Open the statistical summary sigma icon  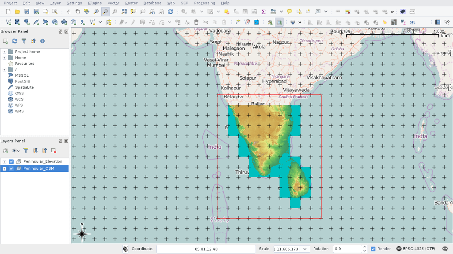pyautogui.click(x=264, y=11)
